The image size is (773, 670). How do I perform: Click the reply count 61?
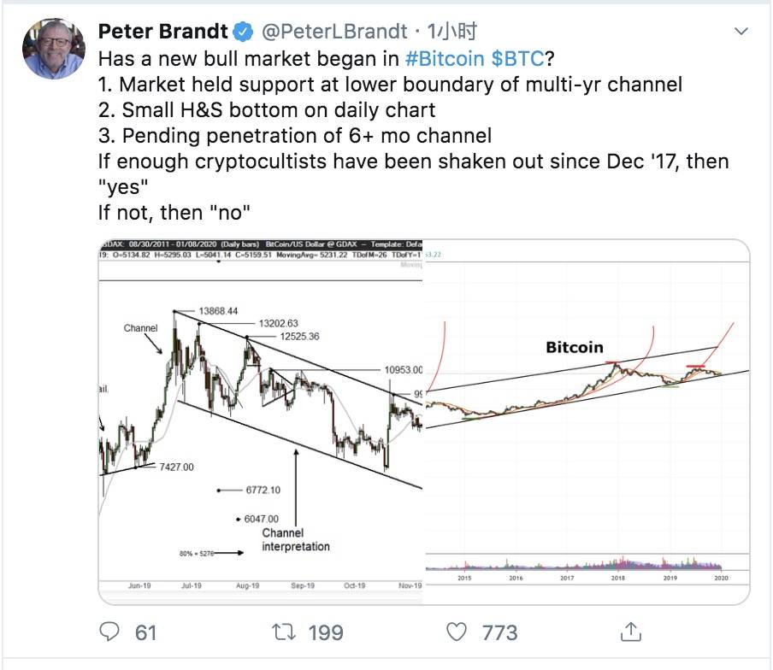pos(146,632)
